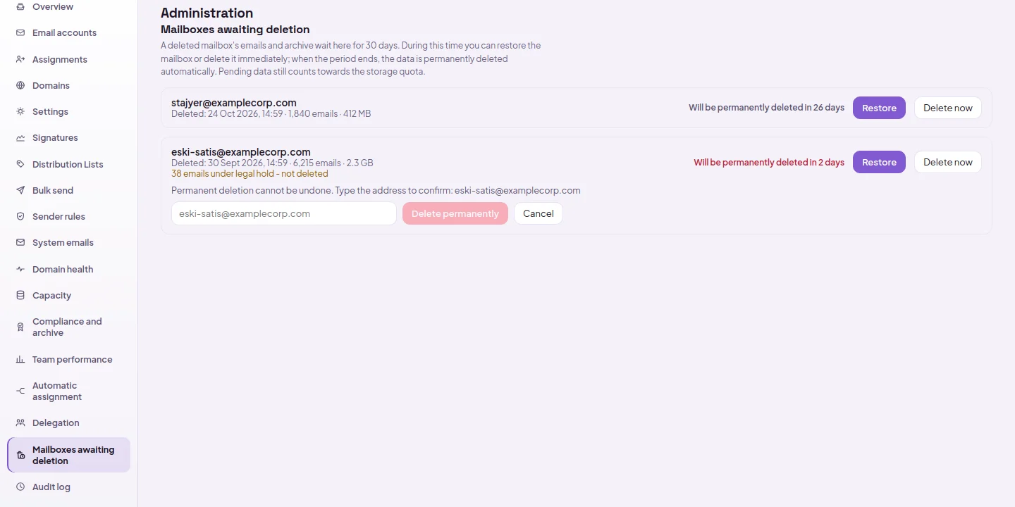Click the Administration page heading

[x=207, y=13]
